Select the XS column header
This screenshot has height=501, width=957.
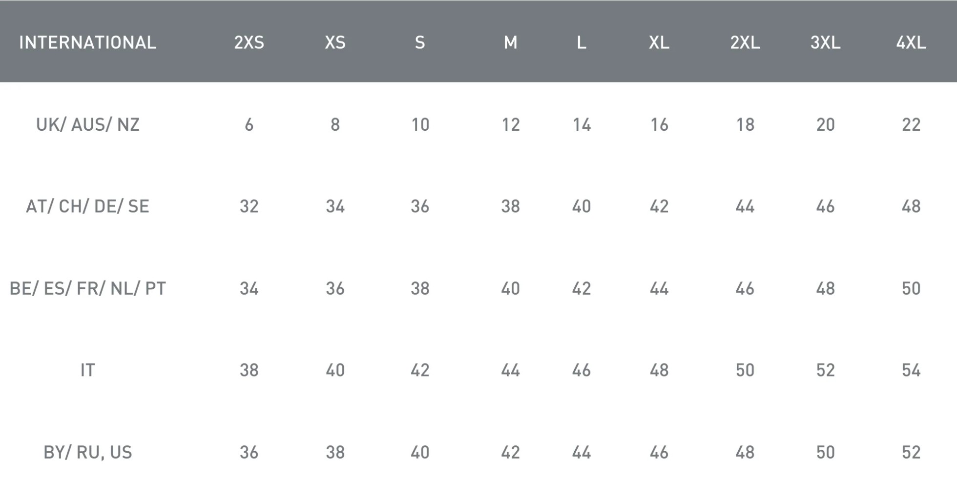pyautogui.click(x=335, y=42)
